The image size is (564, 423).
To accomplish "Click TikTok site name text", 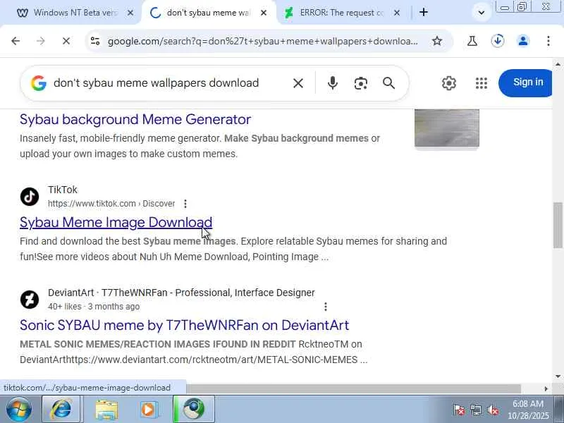I will coord(63,190).
